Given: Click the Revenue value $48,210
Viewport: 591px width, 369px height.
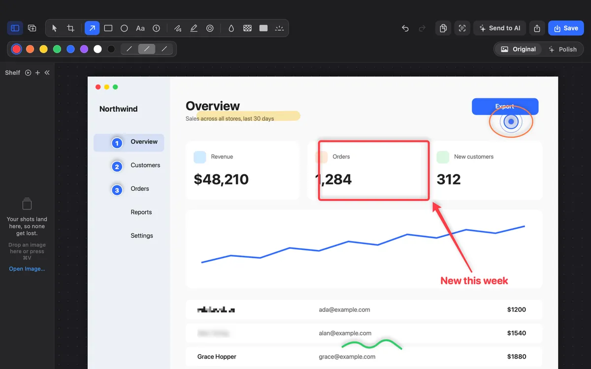Looking at the screenshot, I should click(221, 179).
